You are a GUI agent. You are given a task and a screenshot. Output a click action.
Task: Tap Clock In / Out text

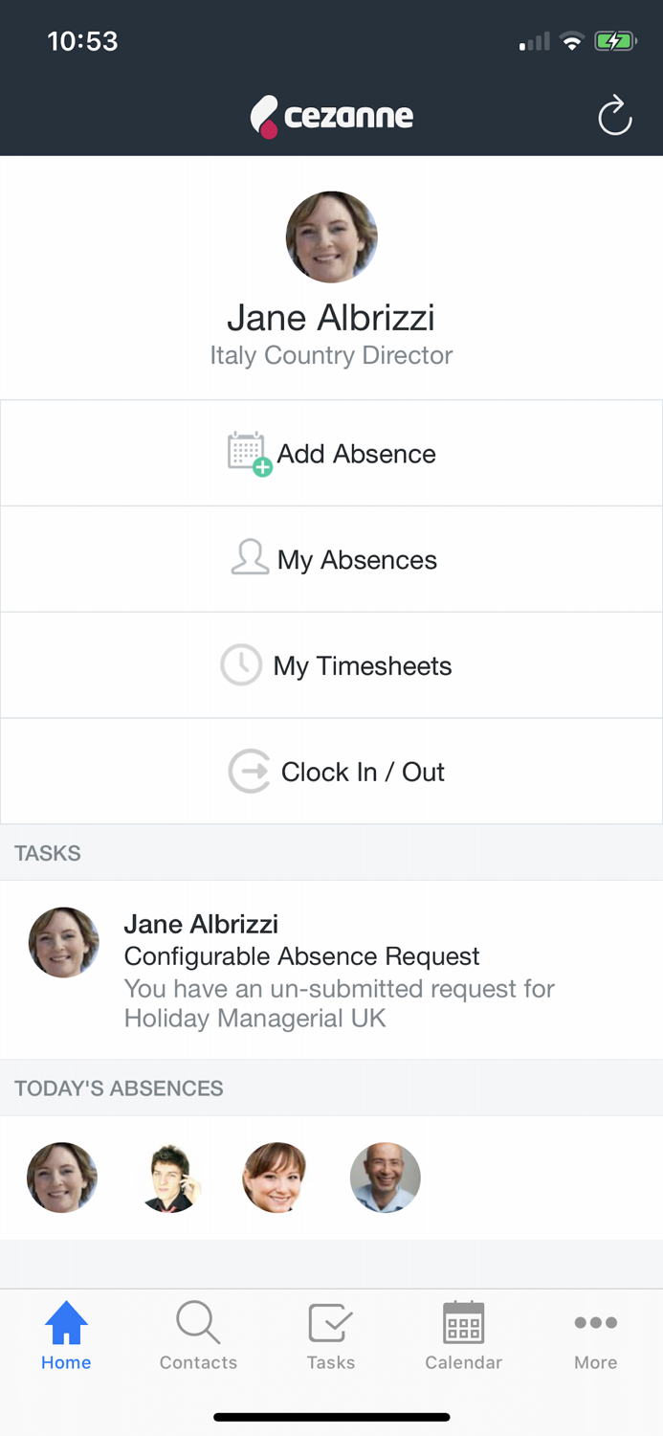coord(363,773)
